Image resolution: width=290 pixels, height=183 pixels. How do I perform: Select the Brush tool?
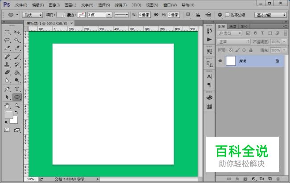pyautogui.click(x=17, y=57)
